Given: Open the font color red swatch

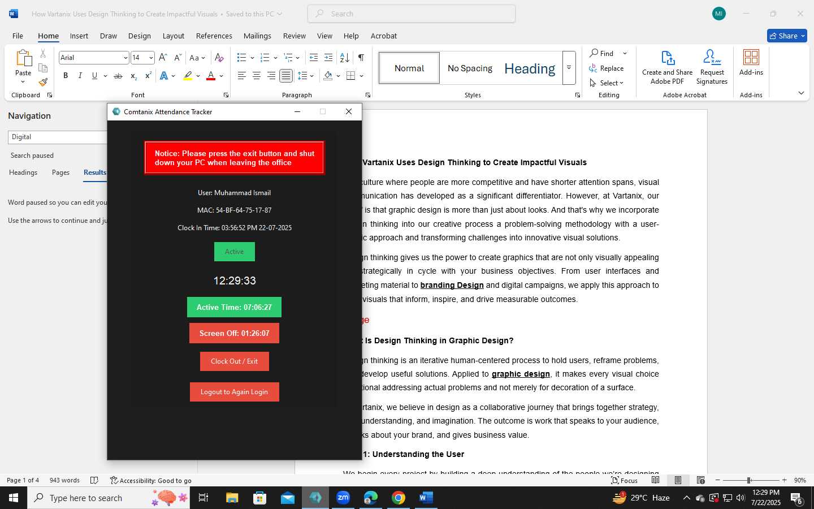Looking at the screenshot, I should [211, 76].
